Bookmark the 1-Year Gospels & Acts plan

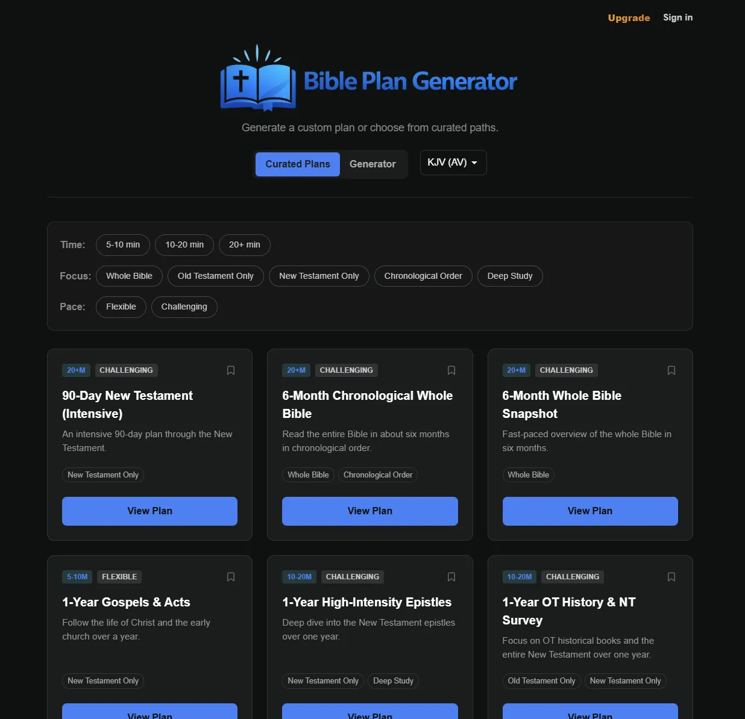coord(231,577)
